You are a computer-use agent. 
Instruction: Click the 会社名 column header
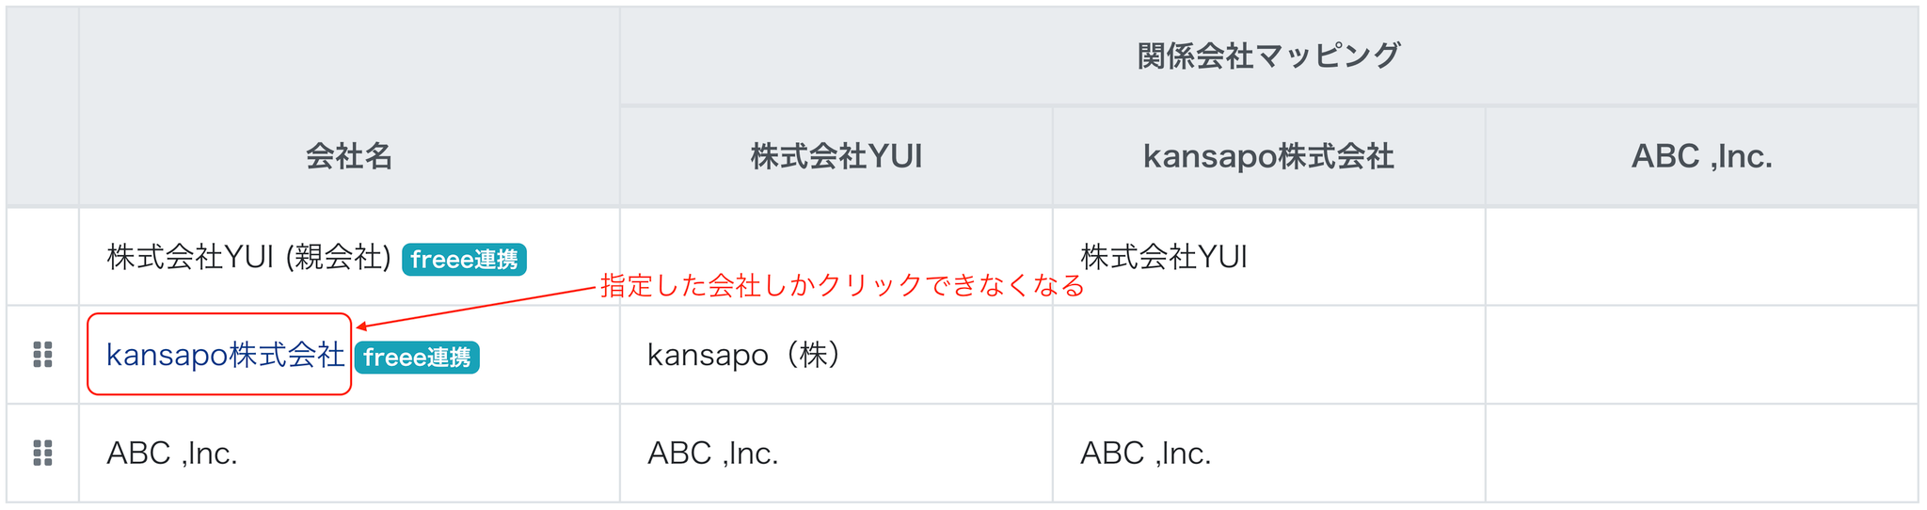(349, 156)
